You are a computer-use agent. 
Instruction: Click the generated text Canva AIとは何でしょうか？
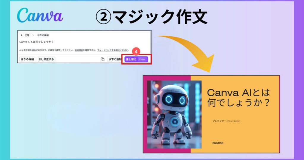36,42
